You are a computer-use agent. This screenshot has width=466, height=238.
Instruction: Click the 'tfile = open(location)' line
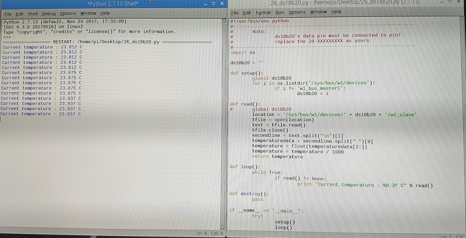pos(283,120)
